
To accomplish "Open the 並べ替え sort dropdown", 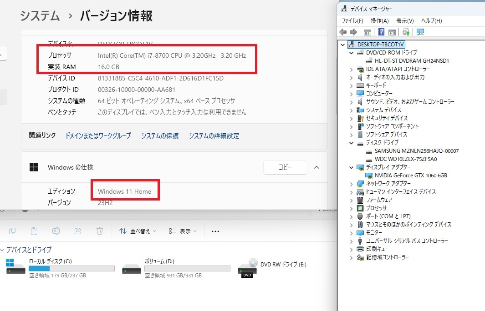I will (138, 231).
